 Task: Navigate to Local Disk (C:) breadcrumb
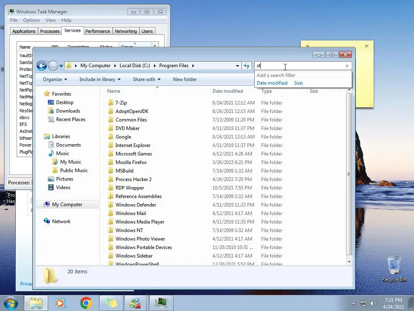(x=135, y=66)
